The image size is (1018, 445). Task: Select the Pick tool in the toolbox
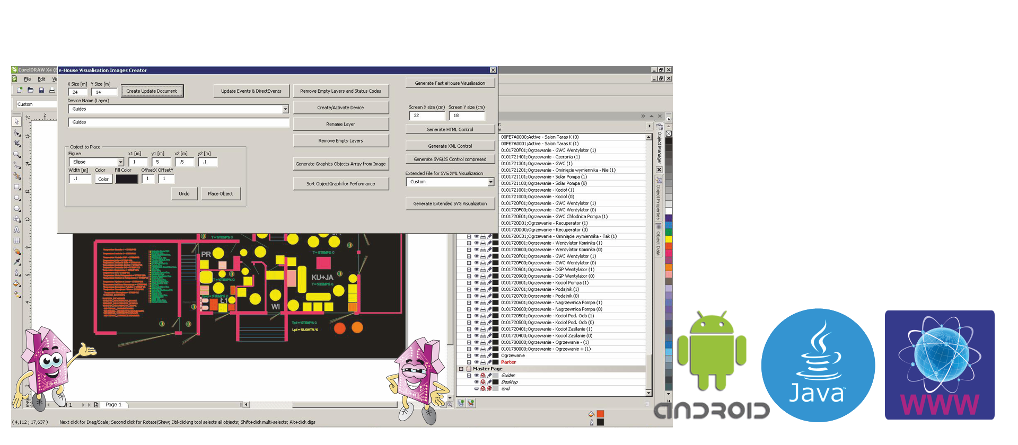point(16,121)
